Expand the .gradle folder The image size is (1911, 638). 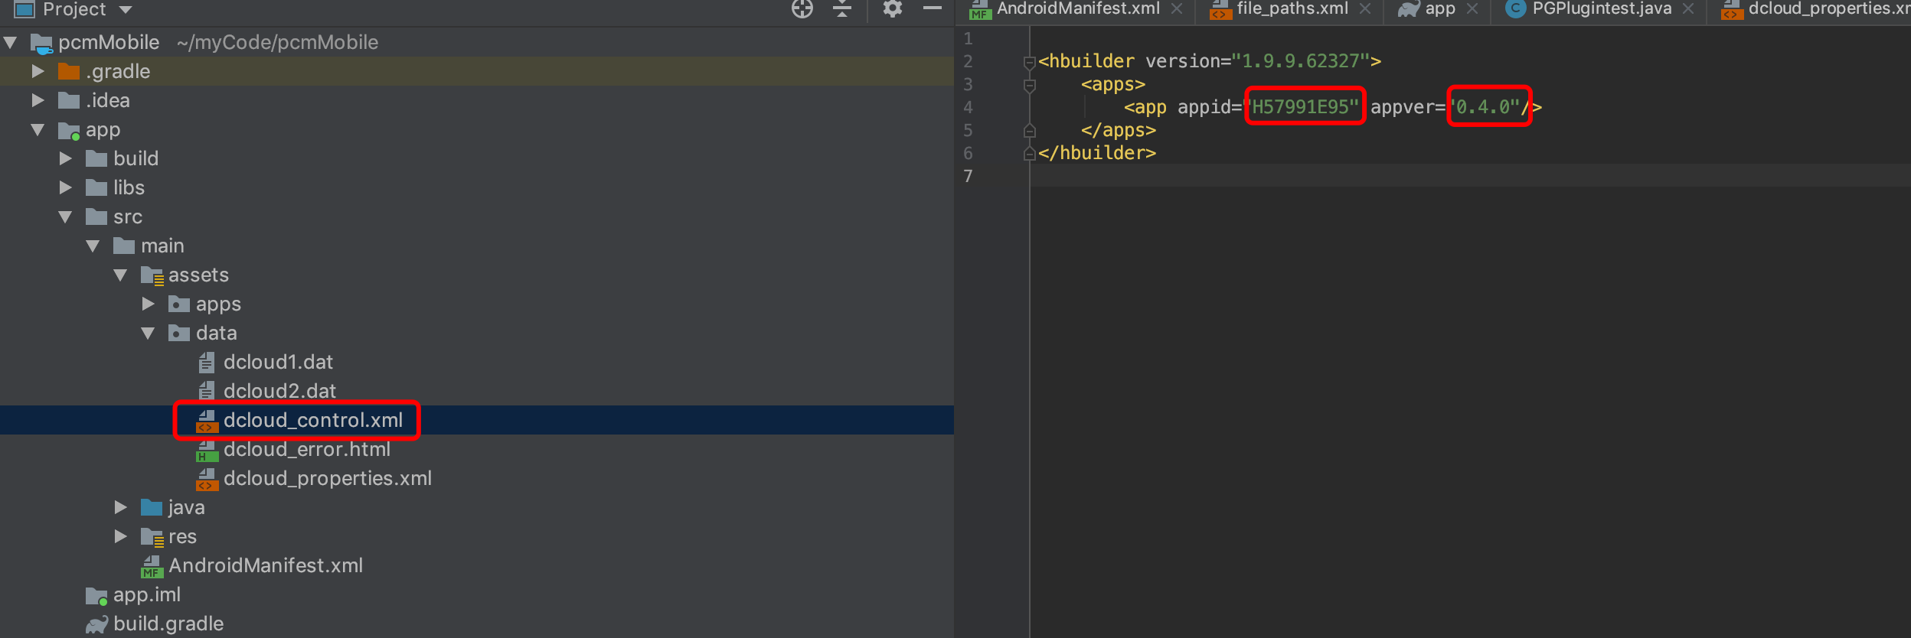coord(38,71)
